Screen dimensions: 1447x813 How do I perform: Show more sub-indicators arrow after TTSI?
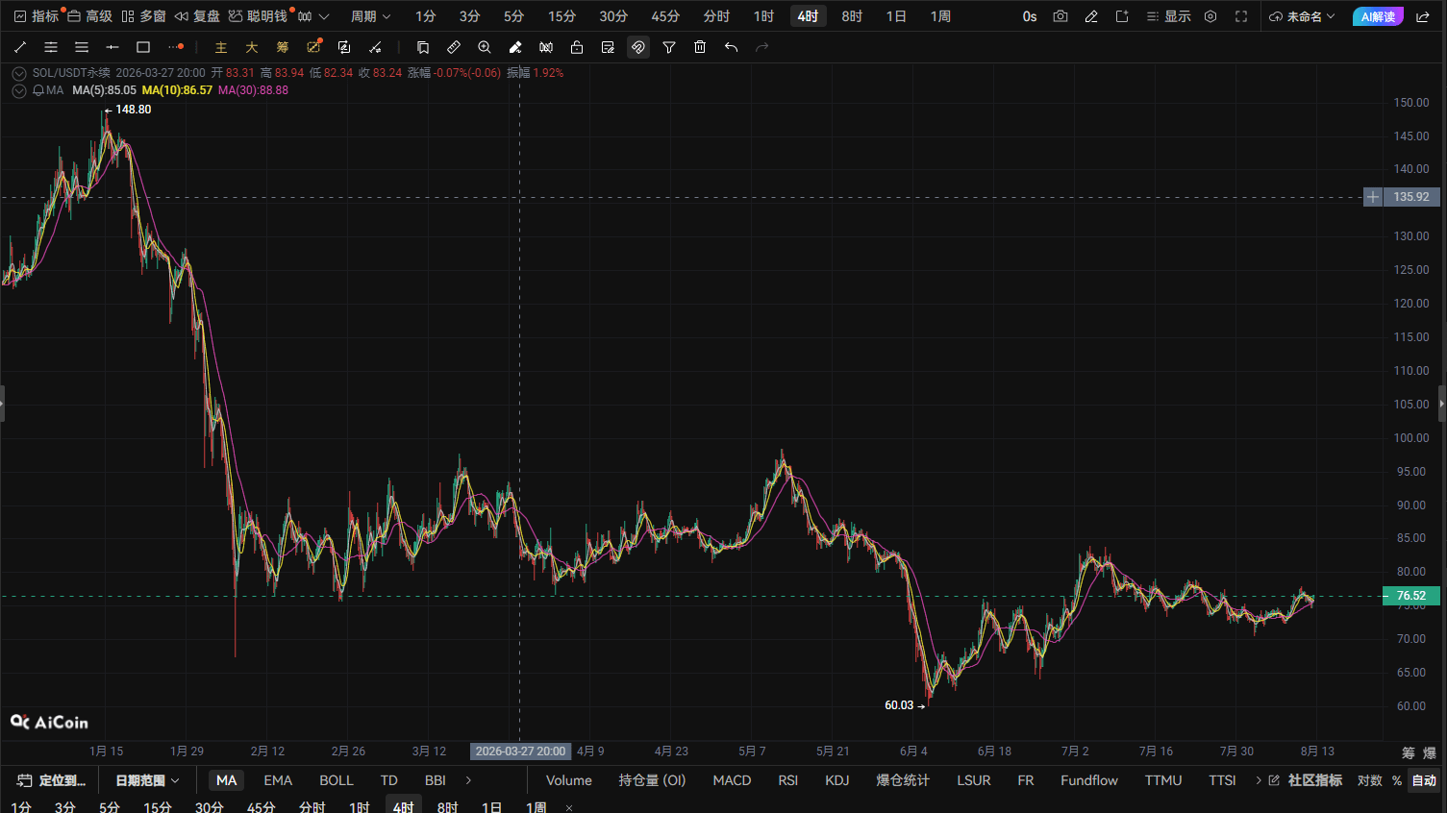point(1259,780)
